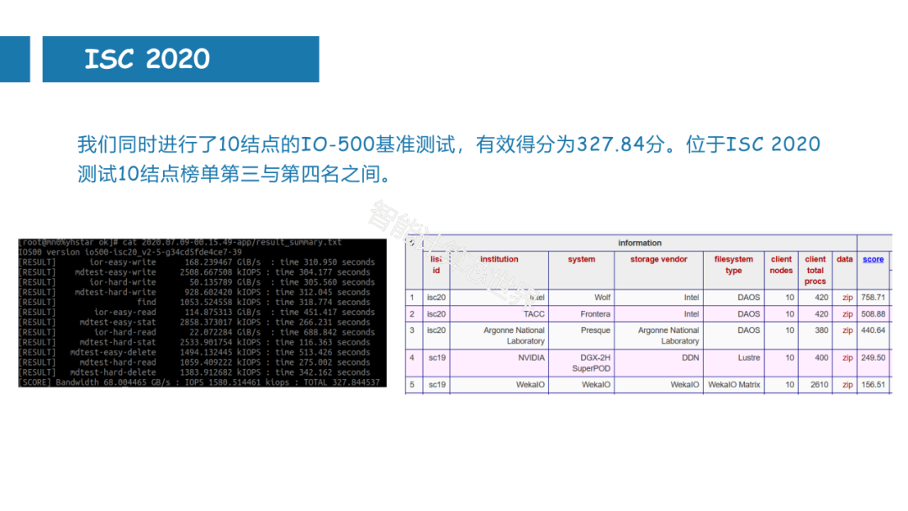Click the cat result_summary.txt command line
Viewport: 908px width, 511px height.
pos(180,243)
